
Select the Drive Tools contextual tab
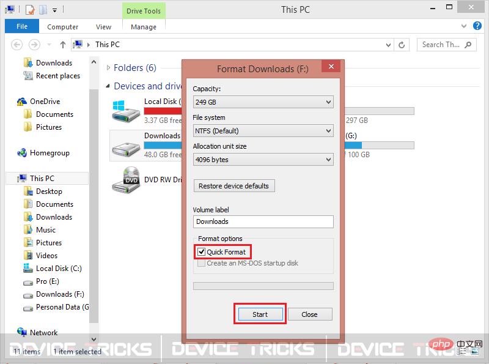(x=144, y=11)
